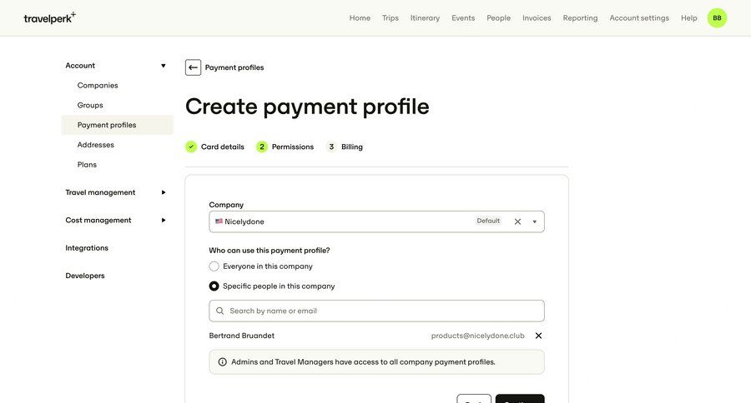The image size is (751, 403).
Task: Click the info icon beside Admins notice
Action: coord(222,362)
